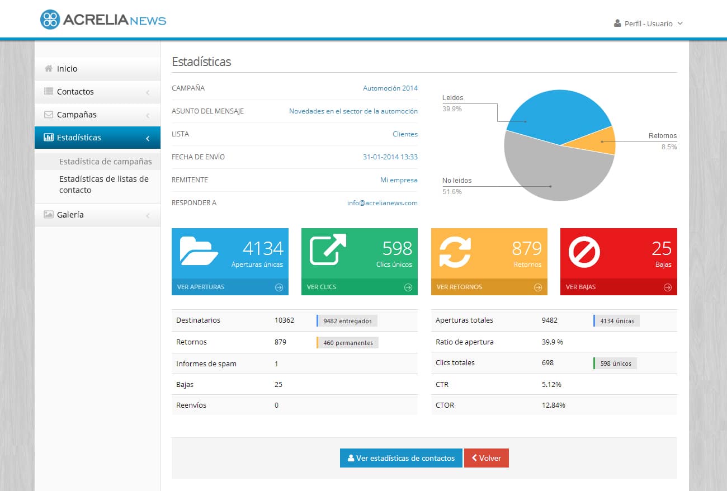Click the gallery image icon beside Galería
Image resolution: width=727 pixels, height=491 pixels.
pos(49,215)
